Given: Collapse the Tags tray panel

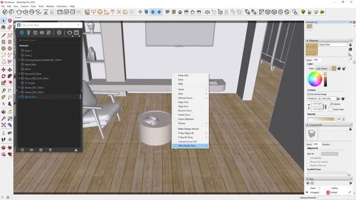Looking at the screenshot, I should tap(308, 179).
